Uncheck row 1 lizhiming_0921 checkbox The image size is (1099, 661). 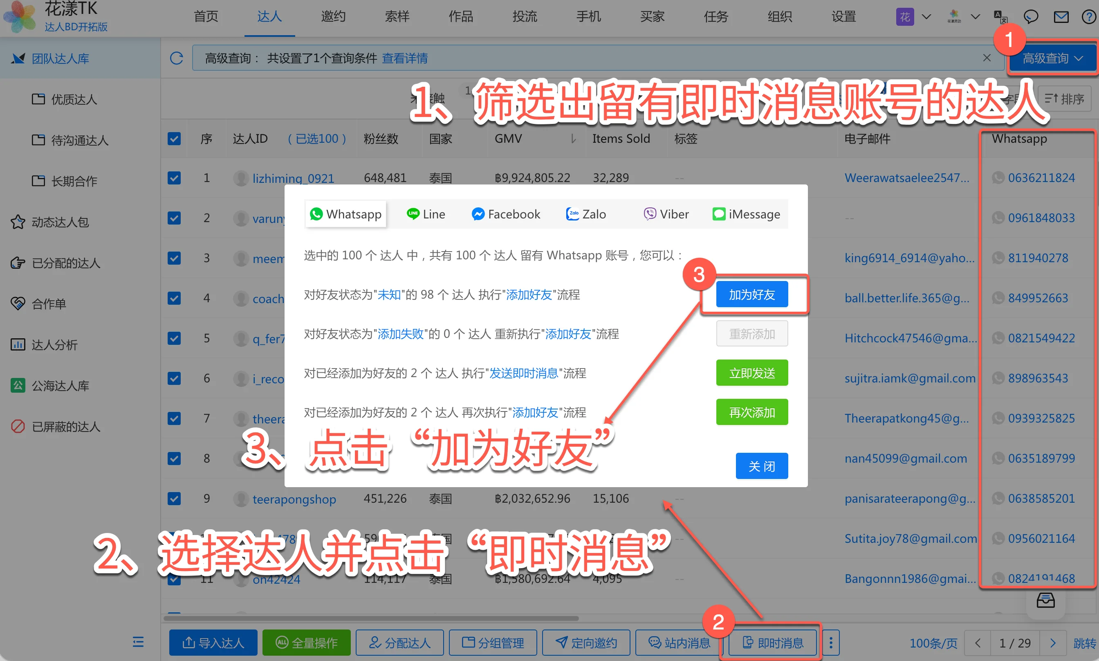tap(174, 178)
